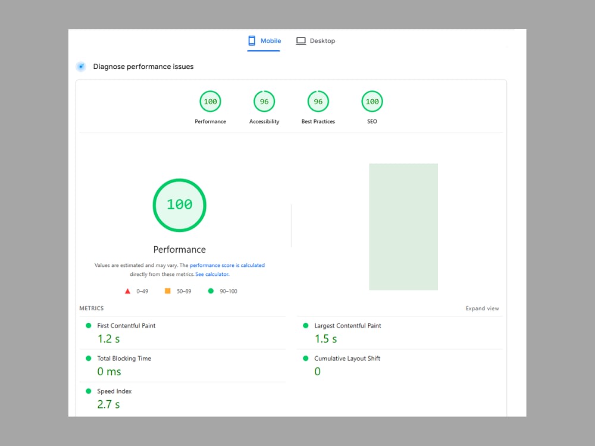Select the Performance score gauge showing 100
This screenshot has width=595, height=446.
coord(210,101)
